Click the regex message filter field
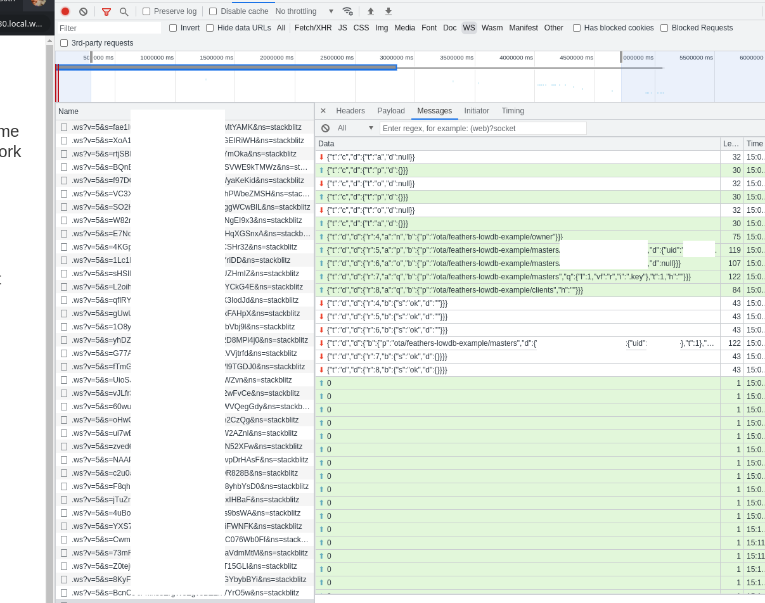This screenshot has width=765, height=603. tap(483, 128)
